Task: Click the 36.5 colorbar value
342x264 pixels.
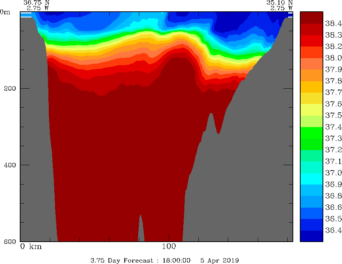Action: (x=333, y=219)
